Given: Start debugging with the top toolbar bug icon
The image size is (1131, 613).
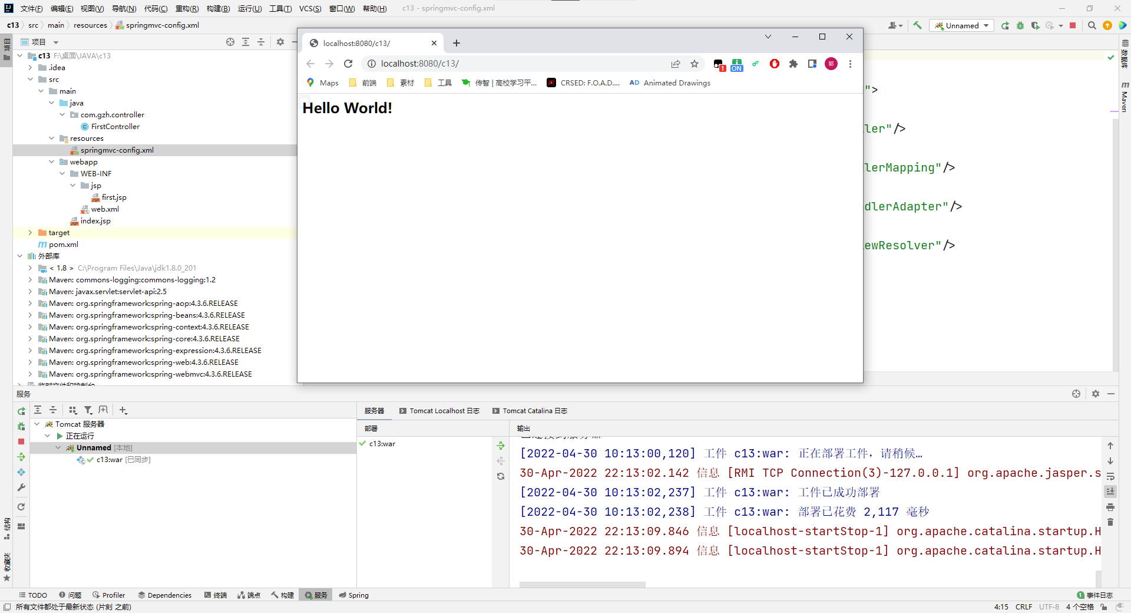Looking at the screenshot, I should [1020, 25].
